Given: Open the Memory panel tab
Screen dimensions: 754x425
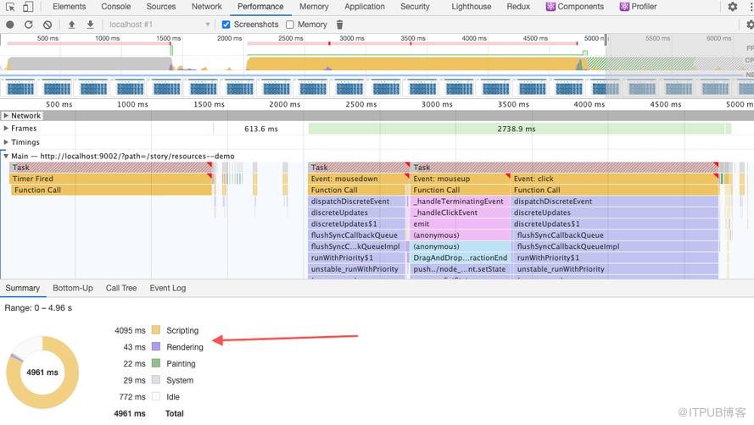Looking at the screenshot, I should [314, 7].
